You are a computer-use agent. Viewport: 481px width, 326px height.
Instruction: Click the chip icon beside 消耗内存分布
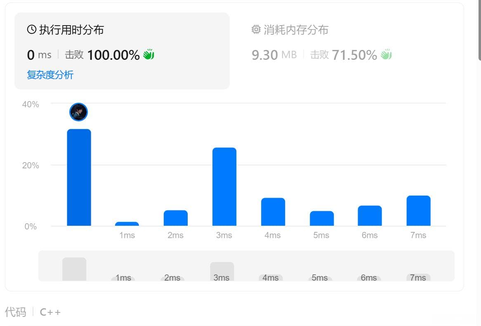click(256, 29)
